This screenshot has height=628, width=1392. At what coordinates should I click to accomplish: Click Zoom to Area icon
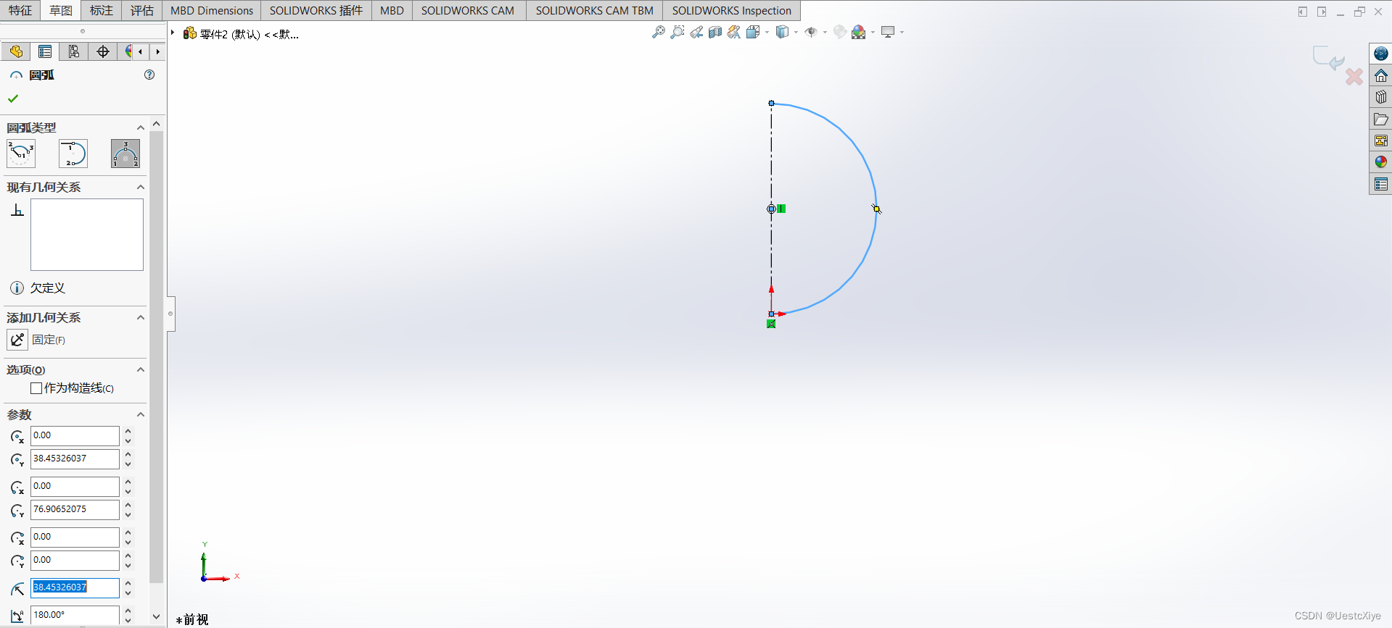coord(677,32)
